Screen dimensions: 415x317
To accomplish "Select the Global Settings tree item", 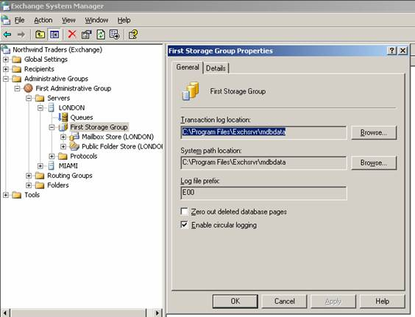I will click(46, 60).
